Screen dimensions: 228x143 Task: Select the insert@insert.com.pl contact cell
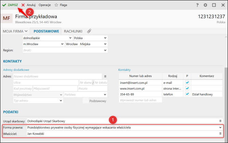pyautogui.click(x=140, y=83)
